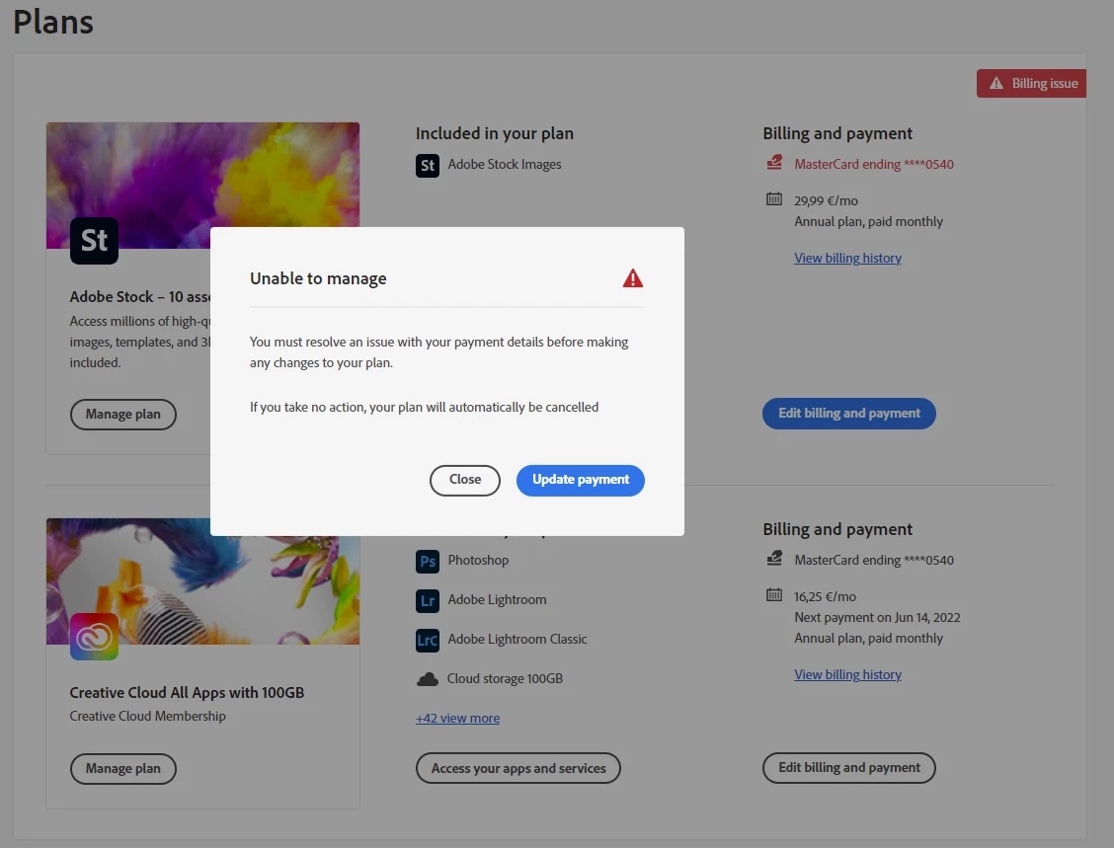Image resolution: width=1114 pixels, height=848 pixels.
Task: Click Access your apps and services
Action: tap(517, 768)
